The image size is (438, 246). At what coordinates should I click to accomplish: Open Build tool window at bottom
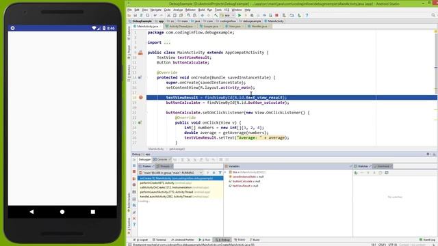click(255, 240)
